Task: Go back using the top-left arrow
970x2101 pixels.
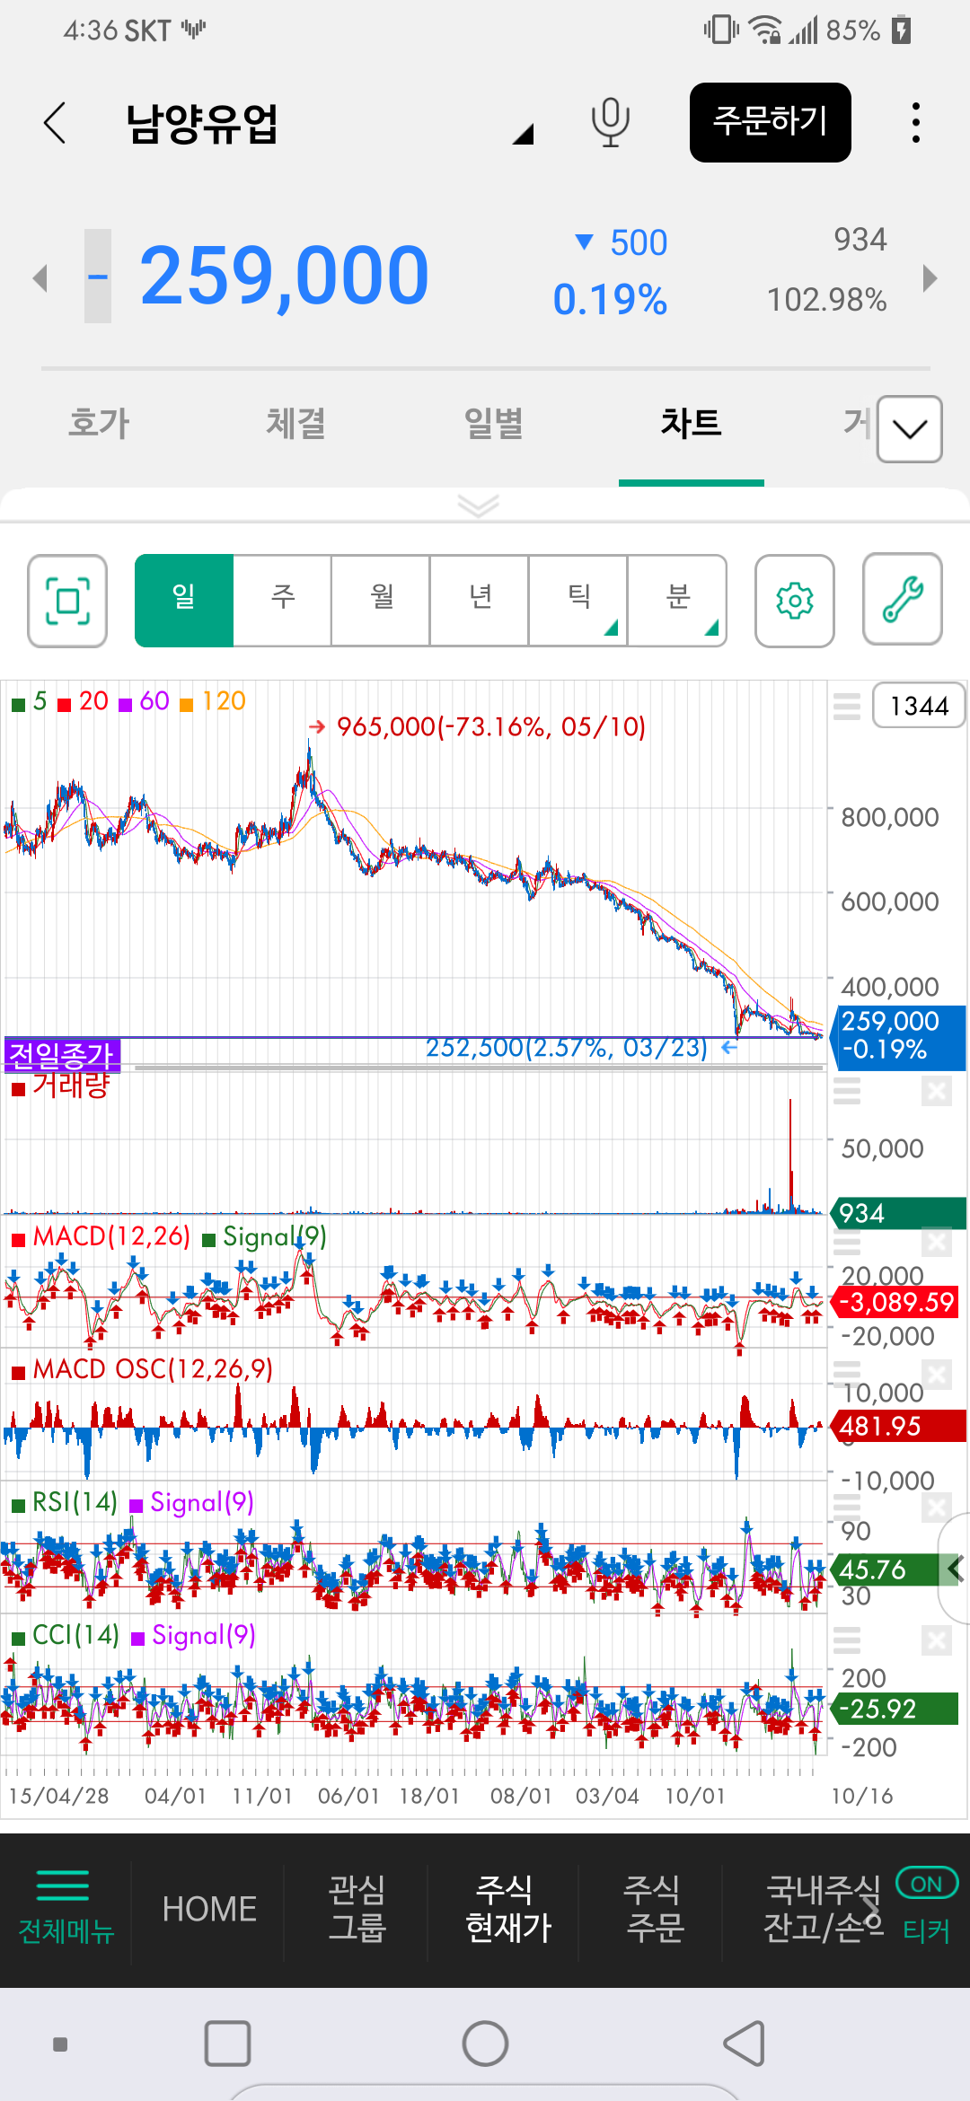Action: (x=55, y=122)
